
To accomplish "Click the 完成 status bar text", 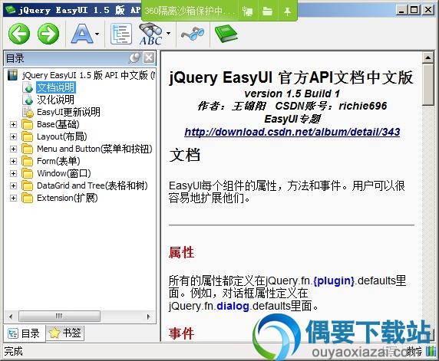I will (x=13, y=351).
